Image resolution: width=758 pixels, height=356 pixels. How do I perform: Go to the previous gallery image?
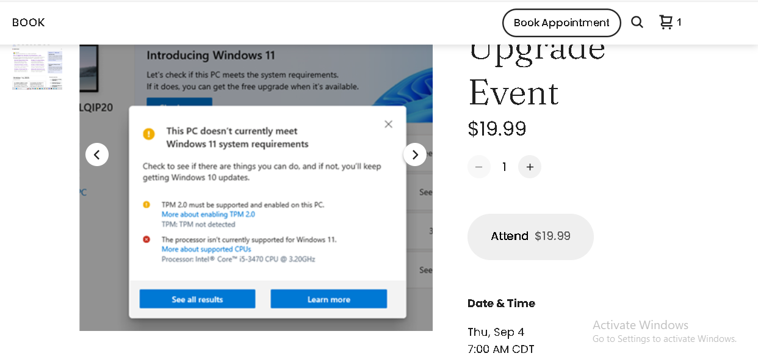[97, 154]
